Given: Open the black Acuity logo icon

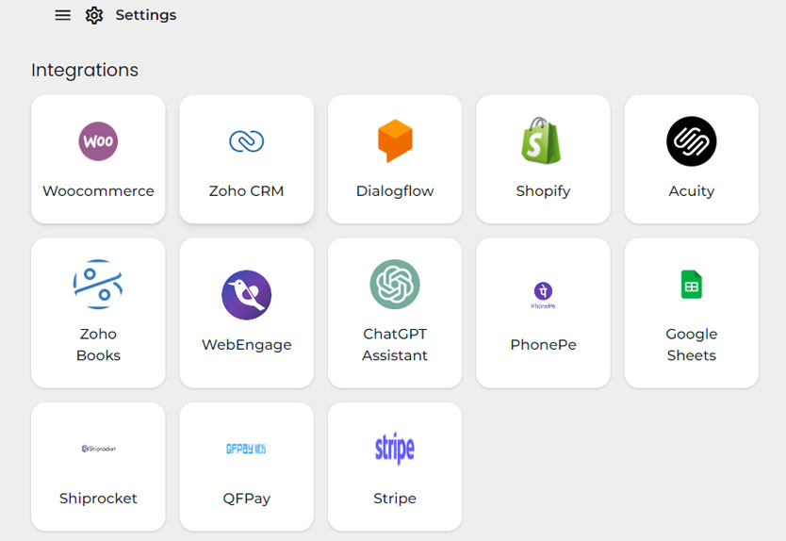Looking at the screenshot, I should tap(691, 141).
